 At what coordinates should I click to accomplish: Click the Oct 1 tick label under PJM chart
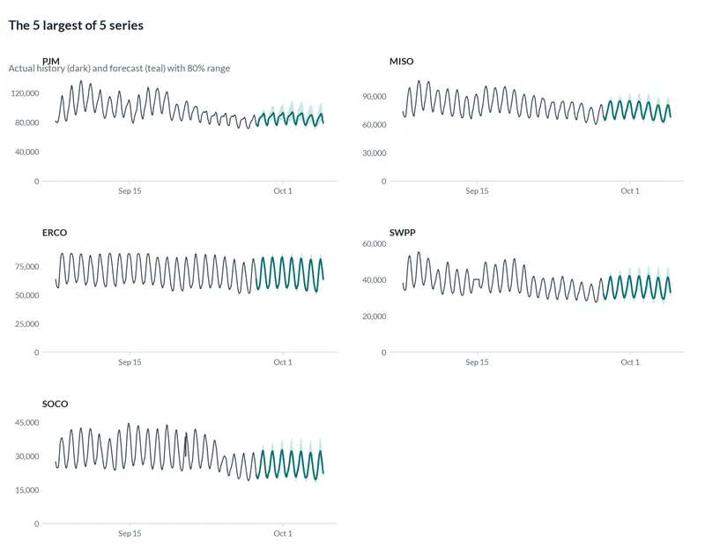[283, 190]
